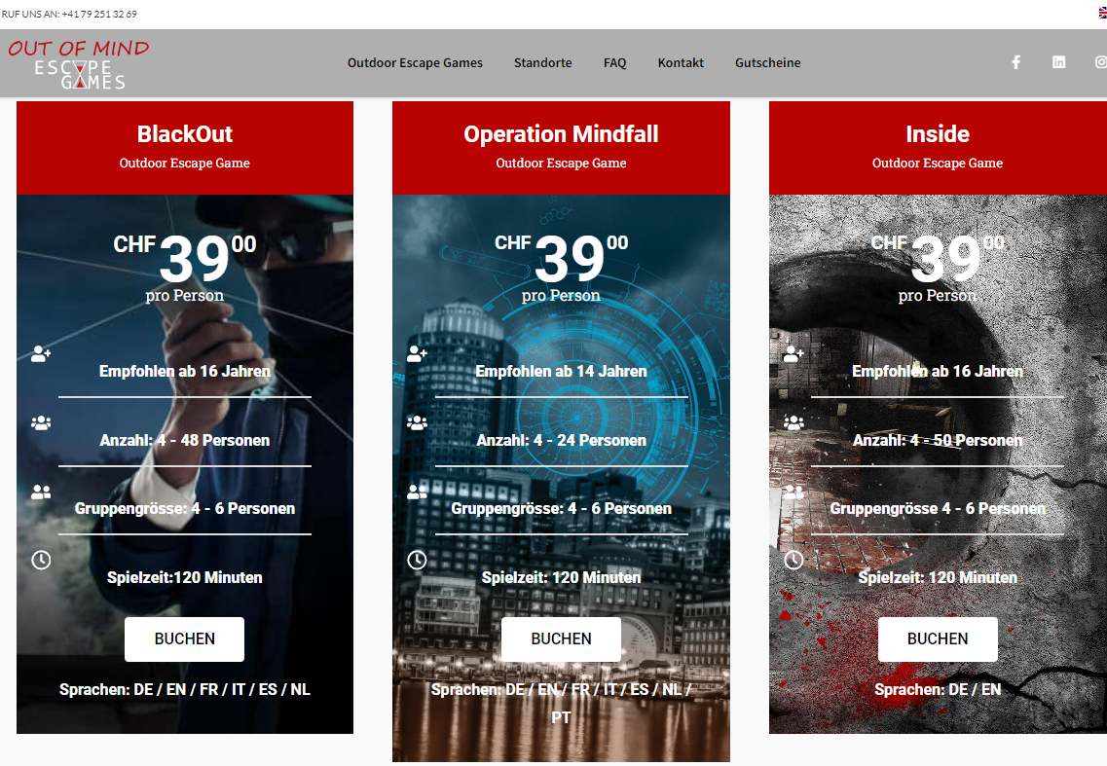Open the Outdoor Escape Games menu

(415, 62)
